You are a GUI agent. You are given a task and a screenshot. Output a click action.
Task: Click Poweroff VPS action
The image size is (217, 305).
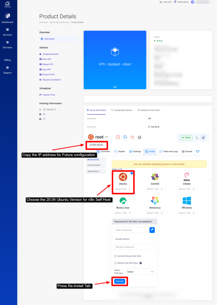(x=47, y=74)
